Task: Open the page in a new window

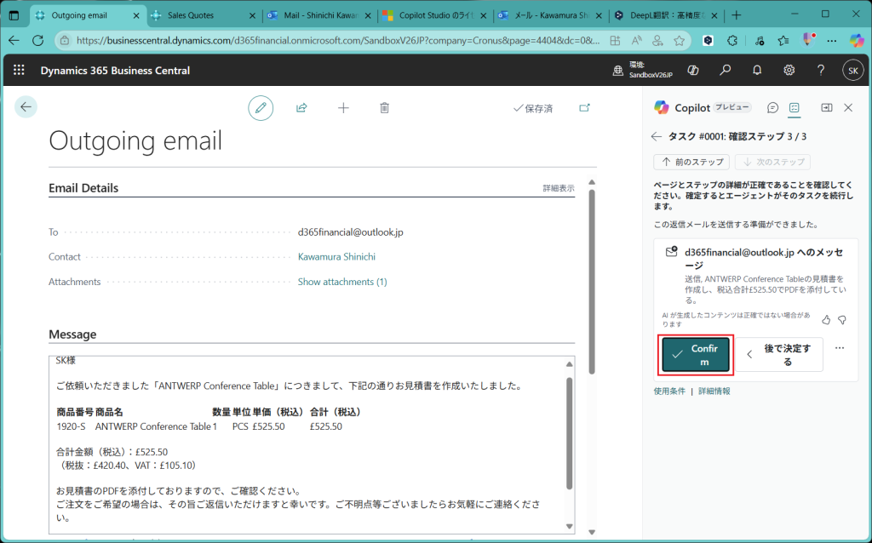Action: (x=584, y=108)
